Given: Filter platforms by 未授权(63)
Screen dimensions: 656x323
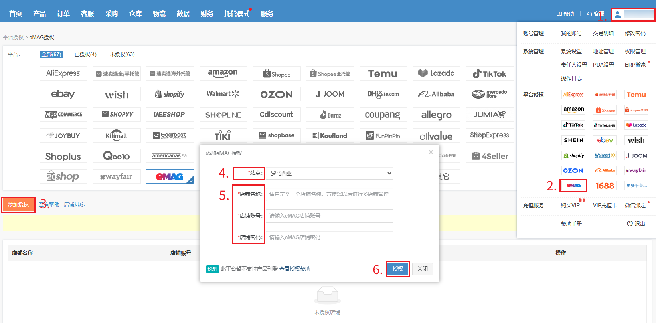Looking at the screenshot, I should coord(122,54).
